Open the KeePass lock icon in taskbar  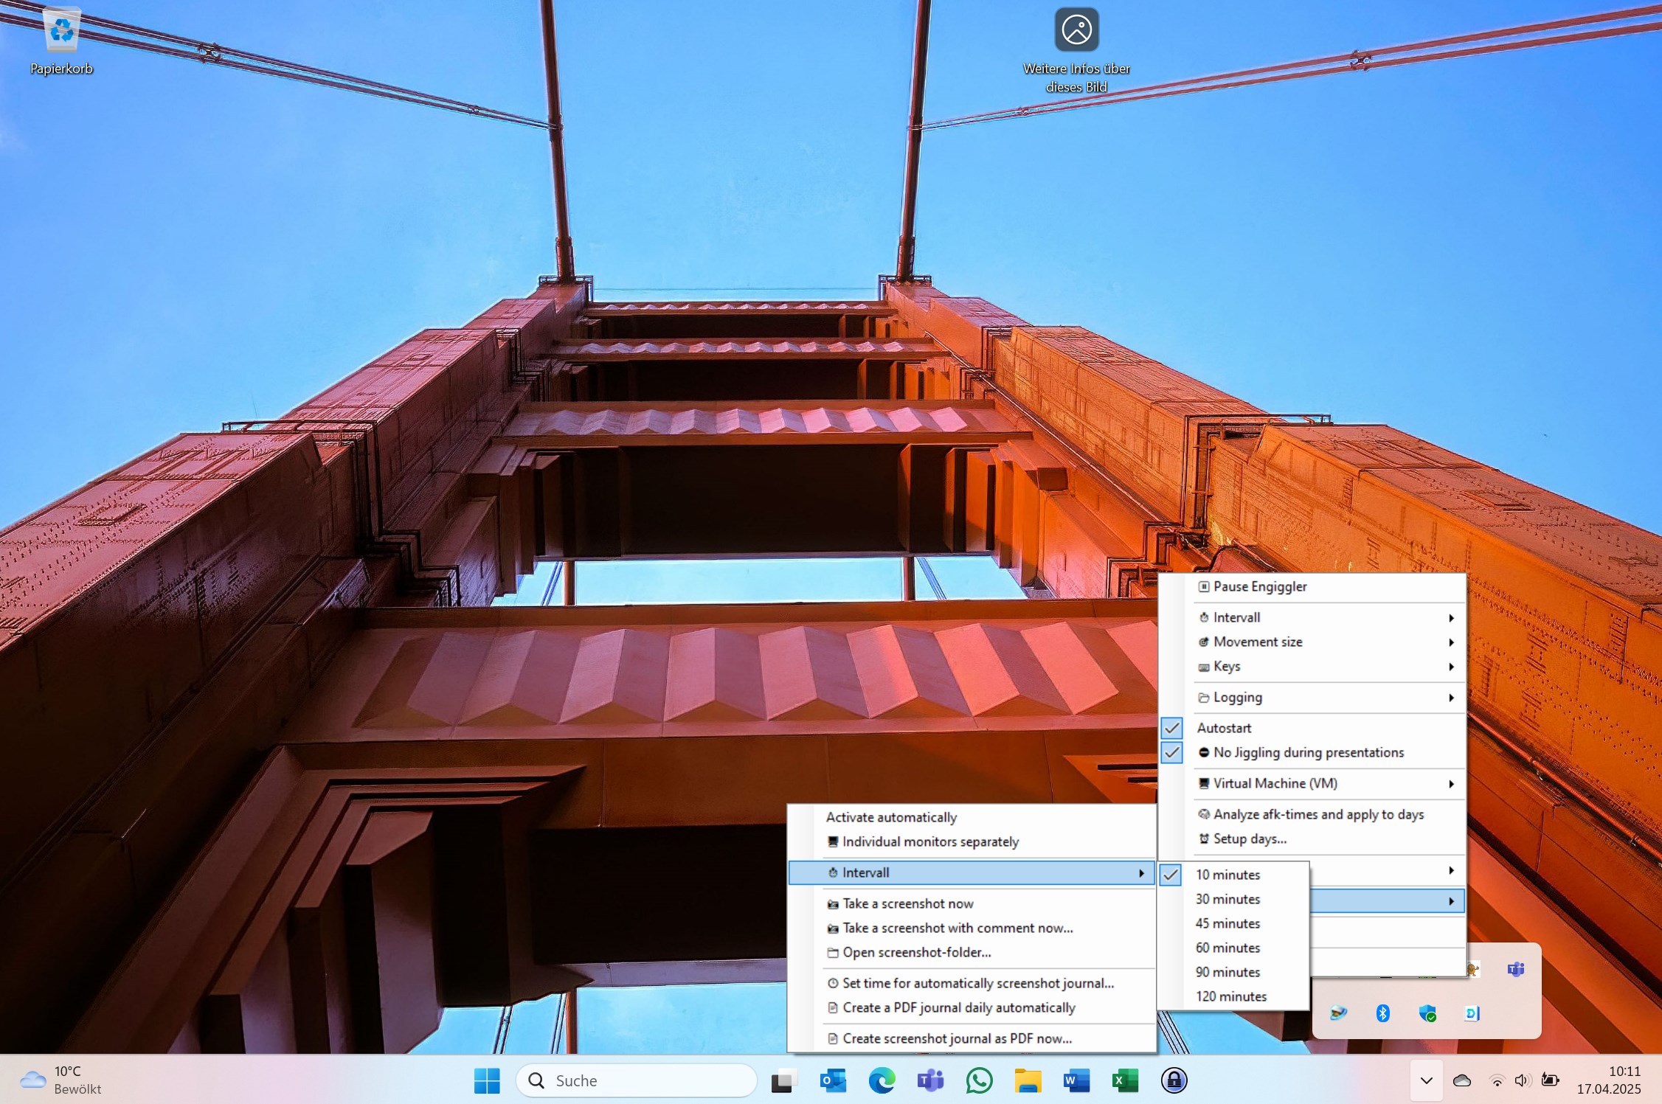(1174, 1080)
